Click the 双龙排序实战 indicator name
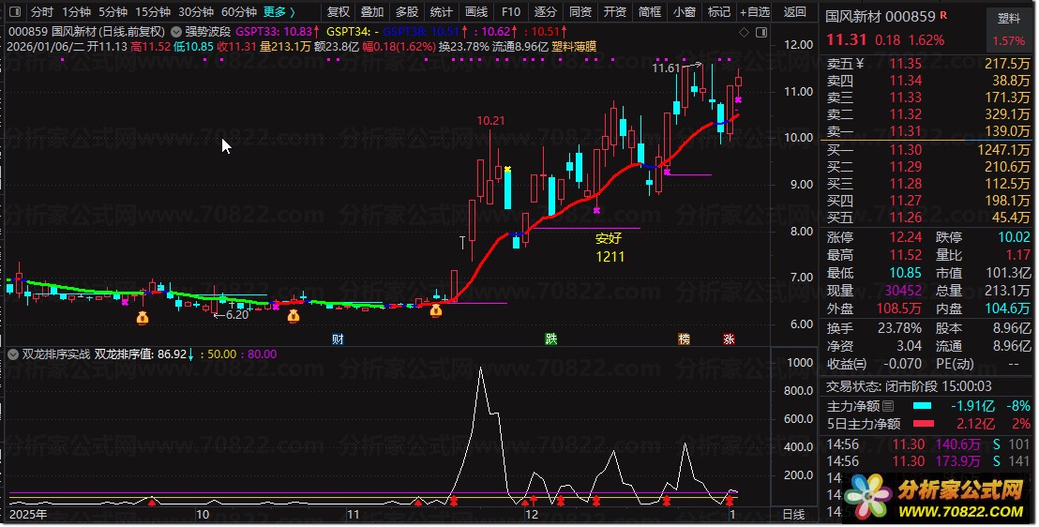The image size is (1039, 527). pyautogui.click(x=55, y=354)
